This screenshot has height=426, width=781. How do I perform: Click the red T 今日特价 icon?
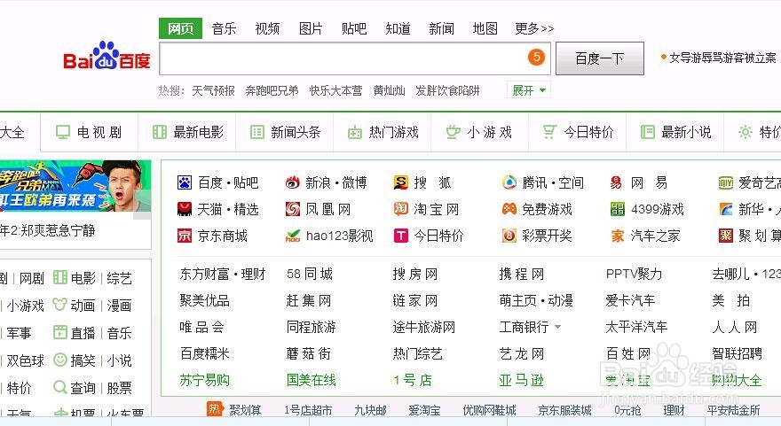click(400, 236)
